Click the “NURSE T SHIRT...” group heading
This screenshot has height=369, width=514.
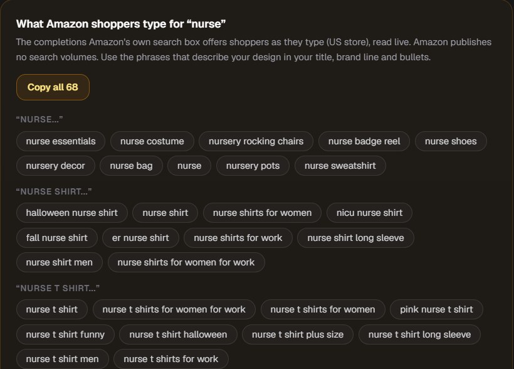pos(58,288)
